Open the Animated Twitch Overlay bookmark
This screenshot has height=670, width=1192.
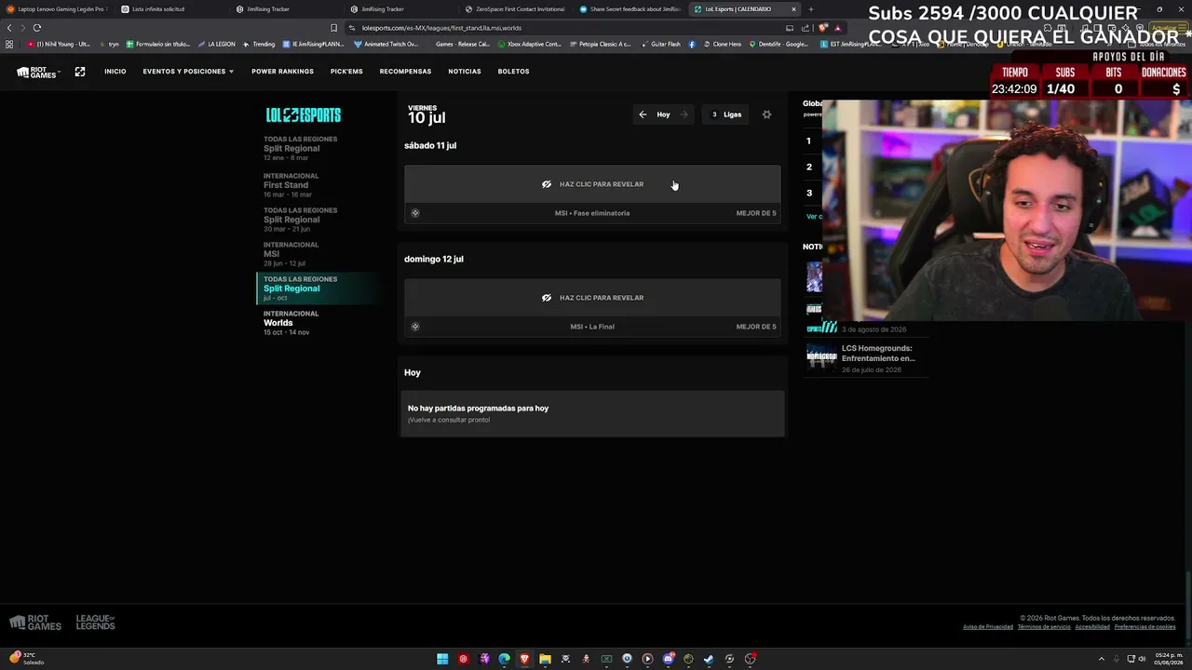click(386, 44)
